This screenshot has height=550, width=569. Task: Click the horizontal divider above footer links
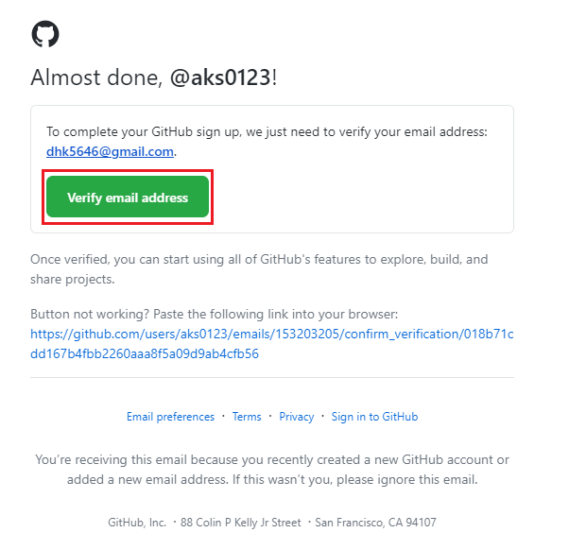(272, 377)
